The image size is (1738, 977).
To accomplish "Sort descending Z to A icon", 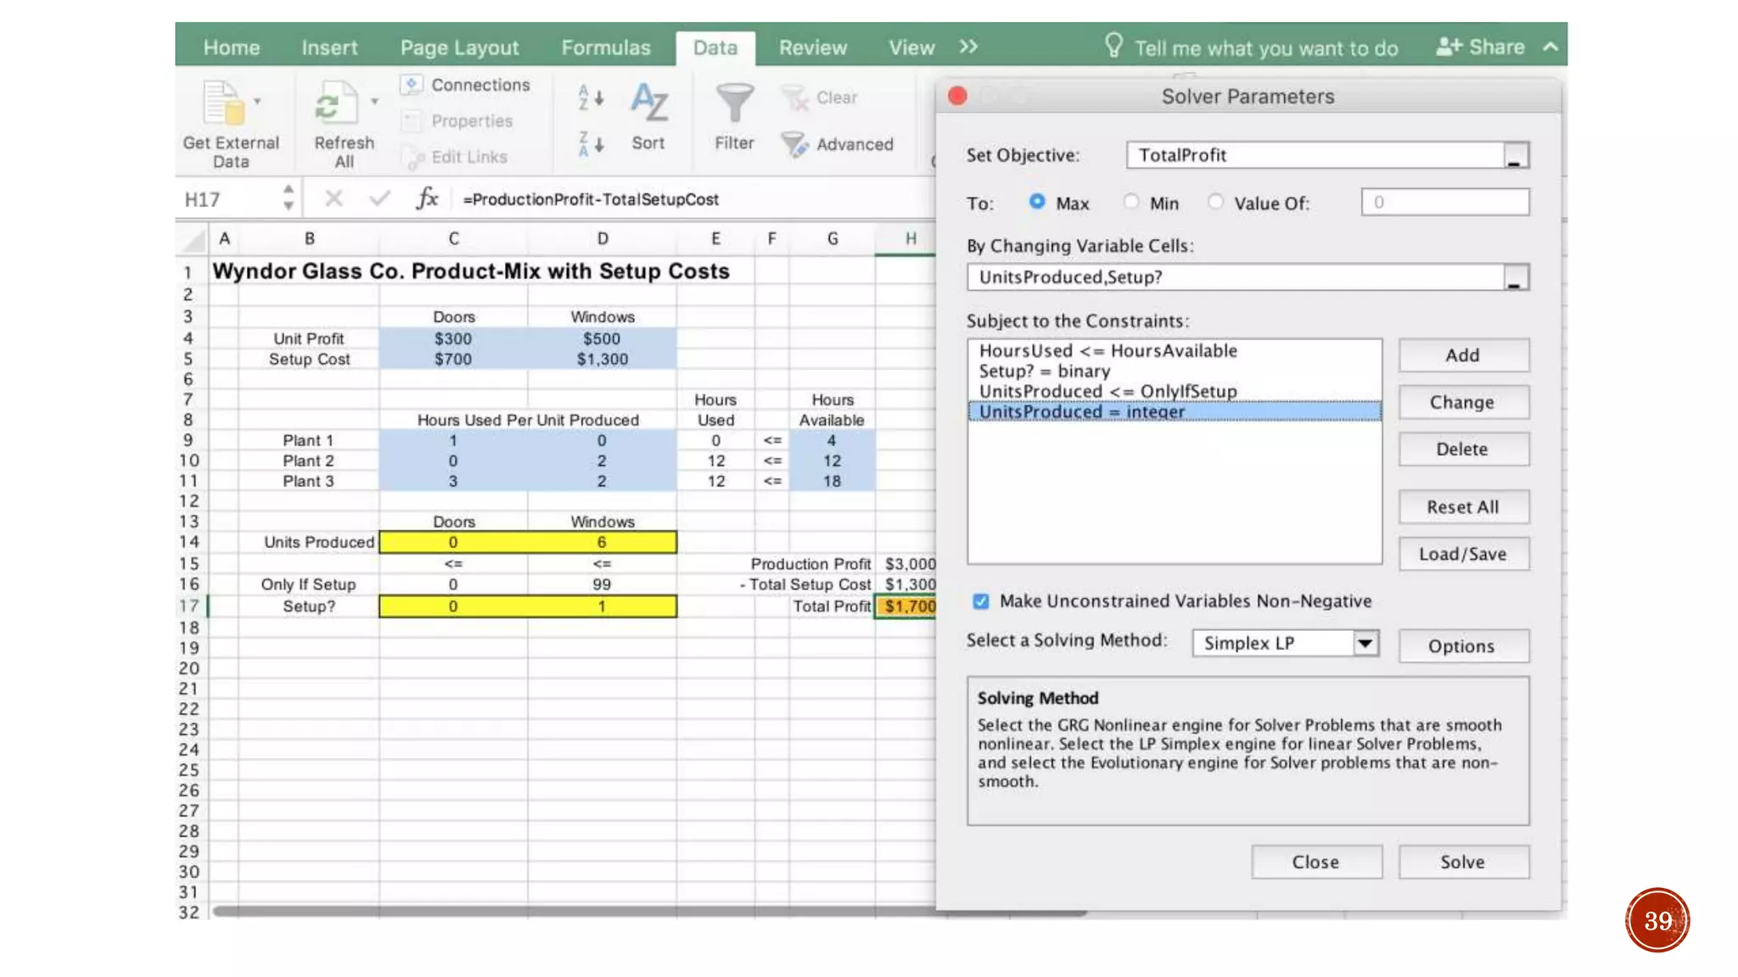I will coord(591,144).
